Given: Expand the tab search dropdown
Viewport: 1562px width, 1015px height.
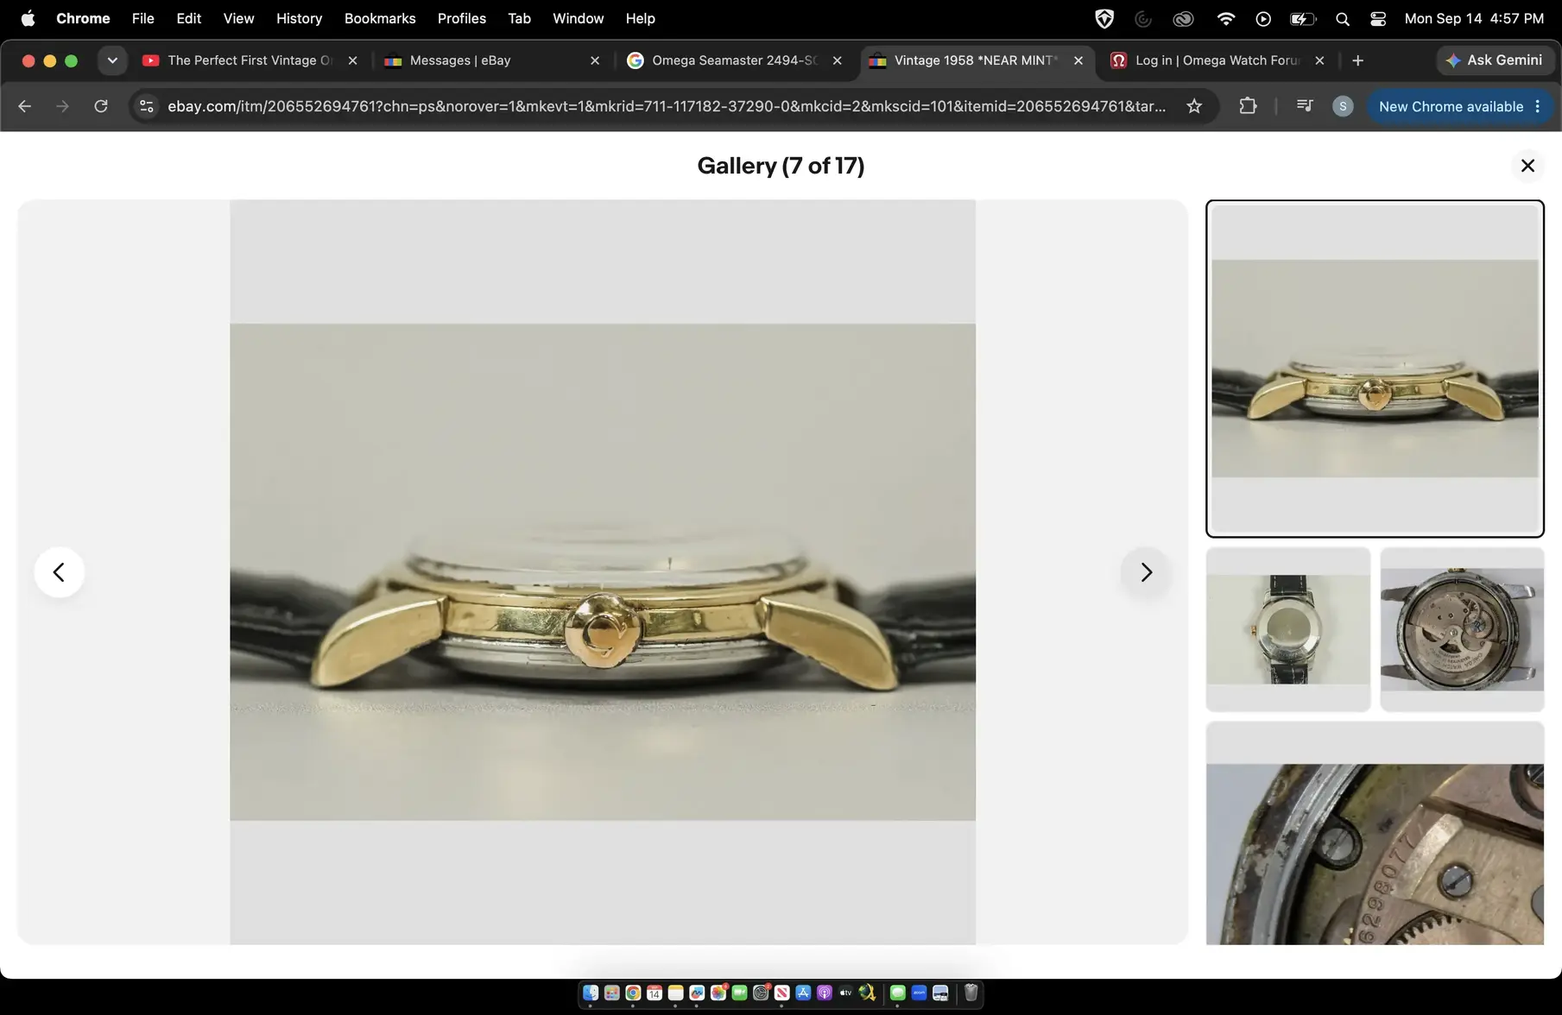Looking at the screenshot, I should [x=112, y=60].
